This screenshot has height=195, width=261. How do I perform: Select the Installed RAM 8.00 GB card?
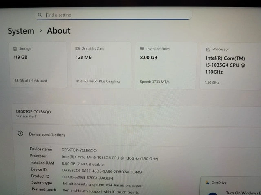(165, 65)
